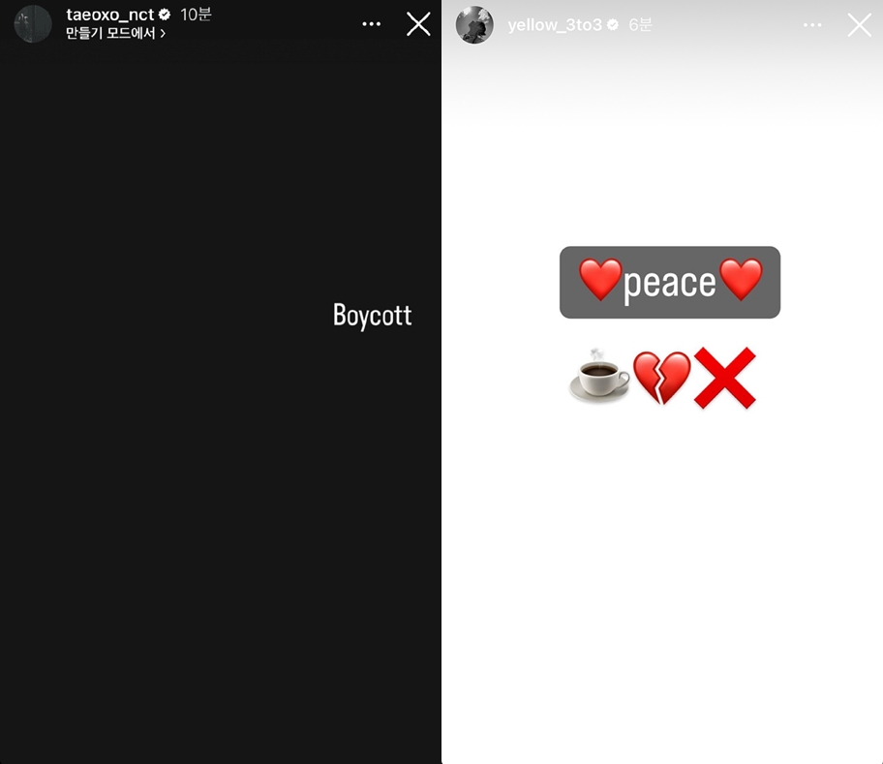Tap verified badge next to taeoxo_nct
This screenshot has height=764, width=883.
(165, 15)
